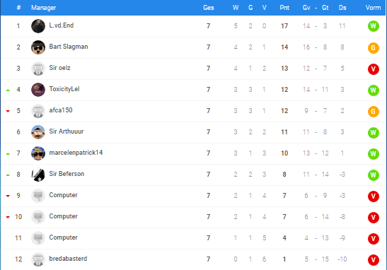Click marcelenpatrick14's avatar icon
The width and height of the screenshot is (387, 270).
click(x=38, y=153)
